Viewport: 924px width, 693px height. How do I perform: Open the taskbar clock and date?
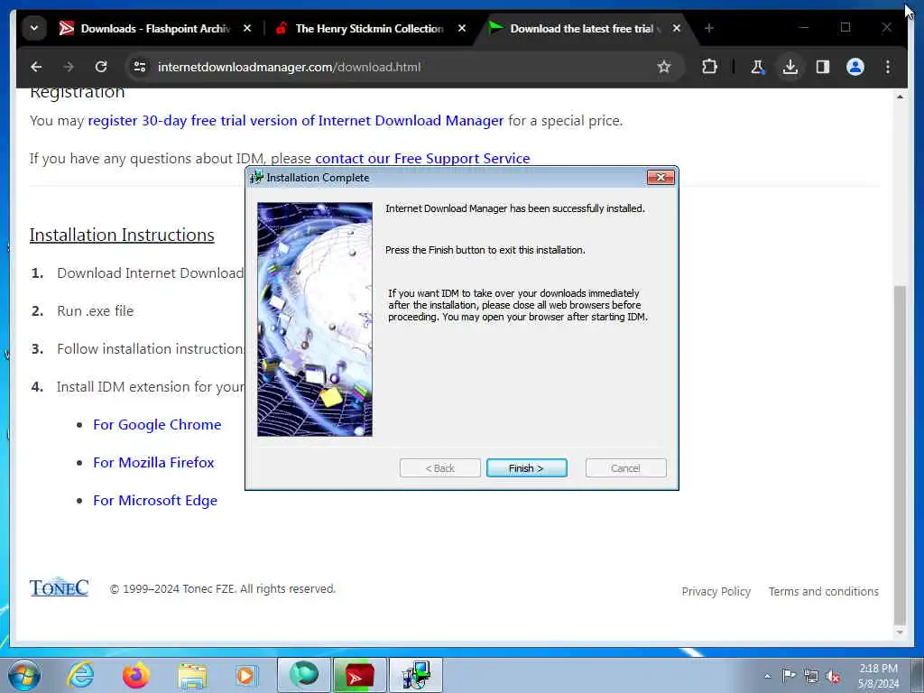click(x=878, y=676)
